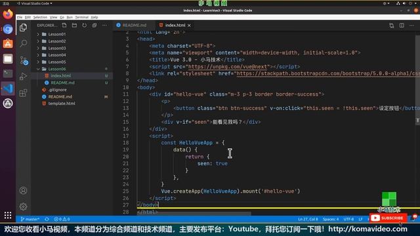Close the index.html tab
Screen dimensions: 420x236
point(190,25)
